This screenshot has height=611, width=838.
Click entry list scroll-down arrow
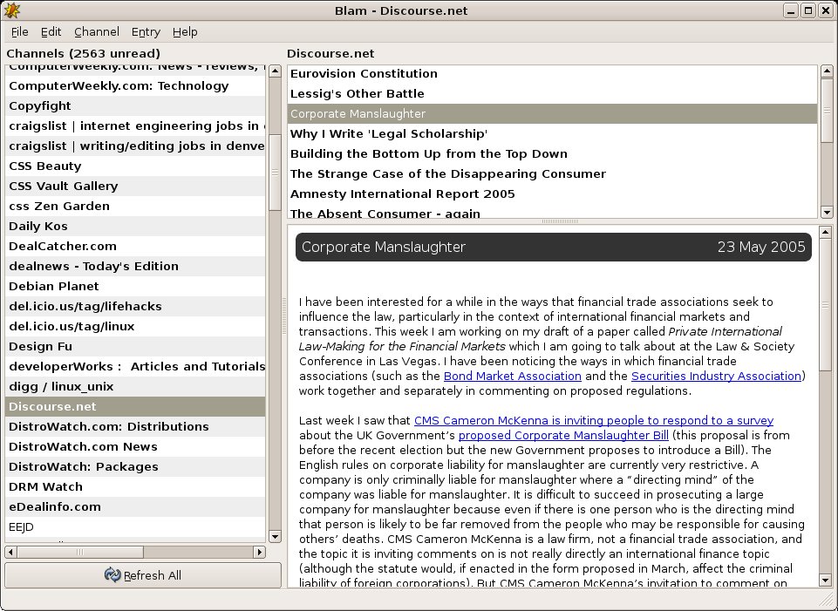coord(827,212)
